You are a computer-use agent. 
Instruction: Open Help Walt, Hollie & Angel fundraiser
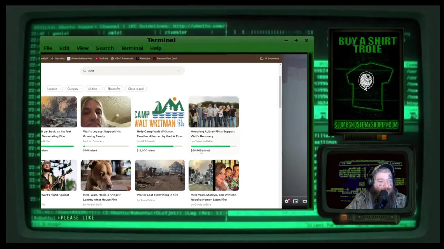pyautogui.click(x=102, y=197)
